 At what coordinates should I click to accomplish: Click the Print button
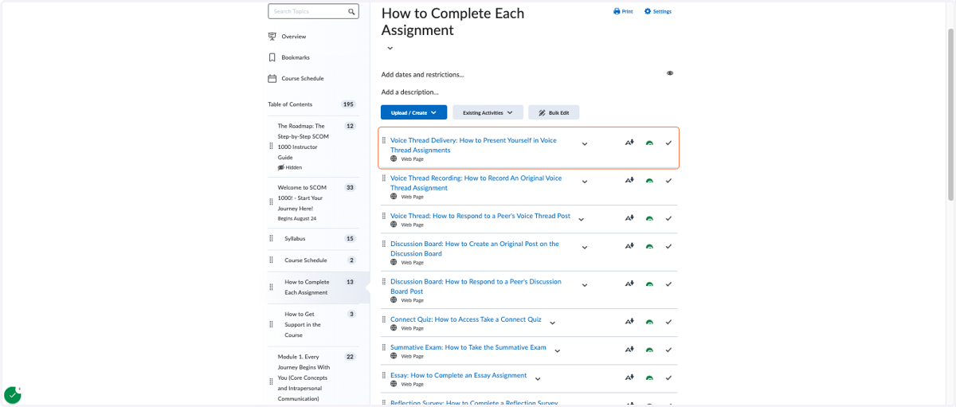click(623, 11)
